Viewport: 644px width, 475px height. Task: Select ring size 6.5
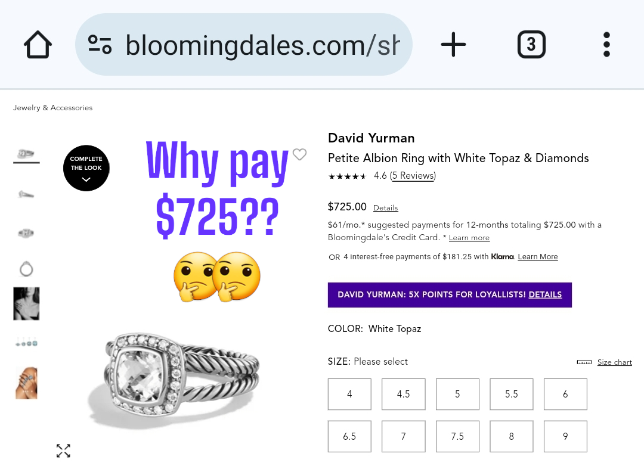(x=349, y=436)
